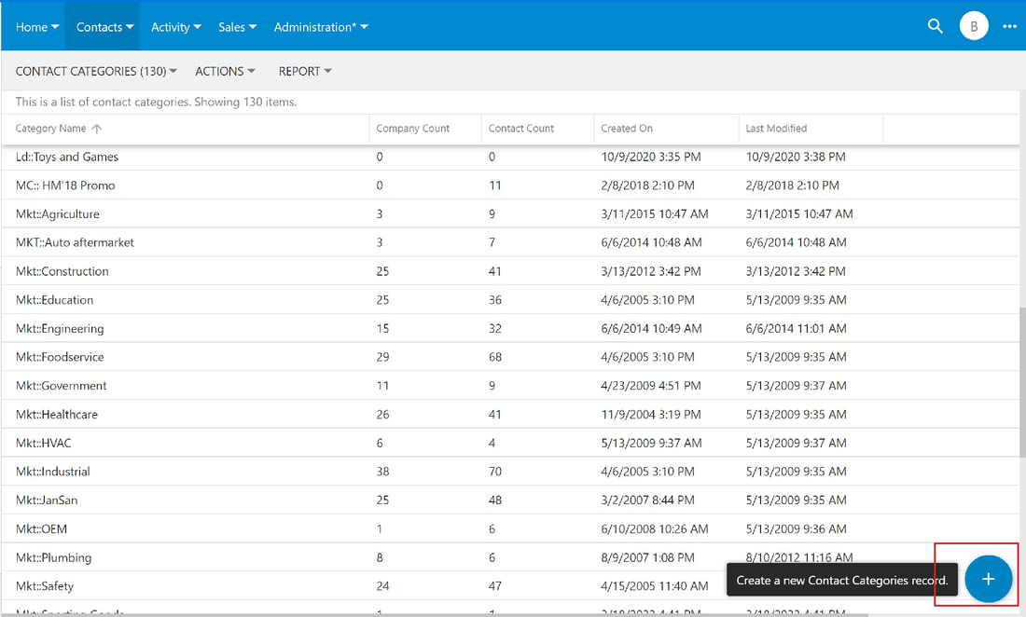This screenshot has width=1026, height=617.
Task: Click created date 3/2/2007 8:44 PM
Action: (648, 500)
